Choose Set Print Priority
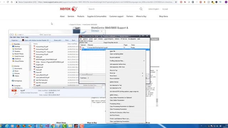This screenshot has height=128, width=228. tap(115, 115)
